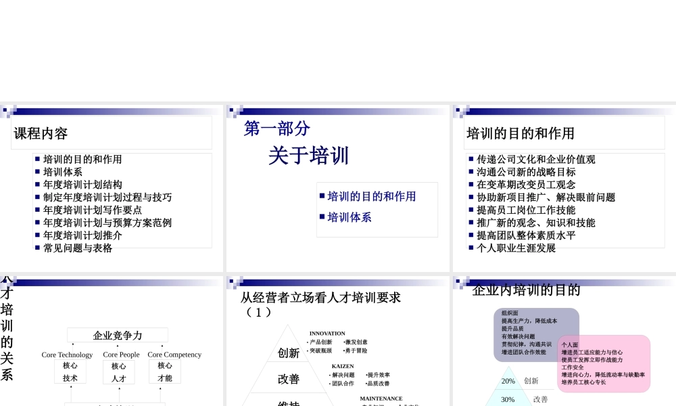Click the Core Competency label
The image size is (676, 406).
pyautogui.click(x=174, y=355)
